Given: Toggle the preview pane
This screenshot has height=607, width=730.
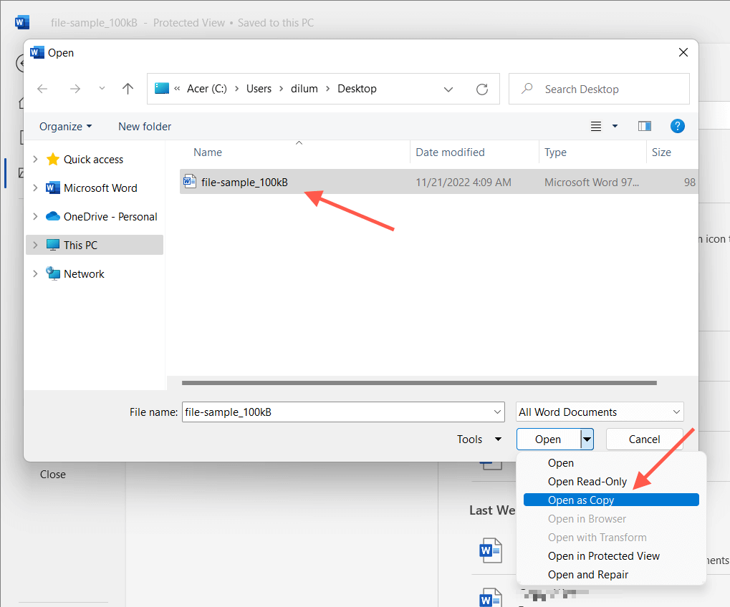Looking at the screenshot, I should [x=644, y=126].
